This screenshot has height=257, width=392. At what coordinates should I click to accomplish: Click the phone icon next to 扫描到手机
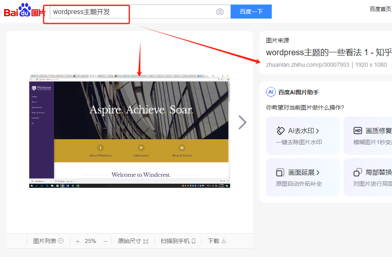194,241
